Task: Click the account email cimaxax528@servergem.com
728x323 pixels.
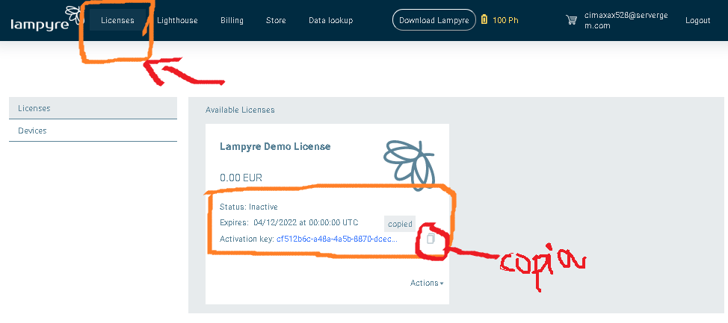Action: pos(626,20)
